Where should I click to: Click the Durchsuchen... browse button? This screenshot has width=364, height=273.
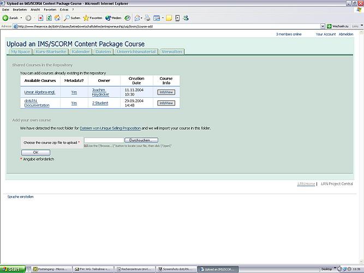[141, 141]
